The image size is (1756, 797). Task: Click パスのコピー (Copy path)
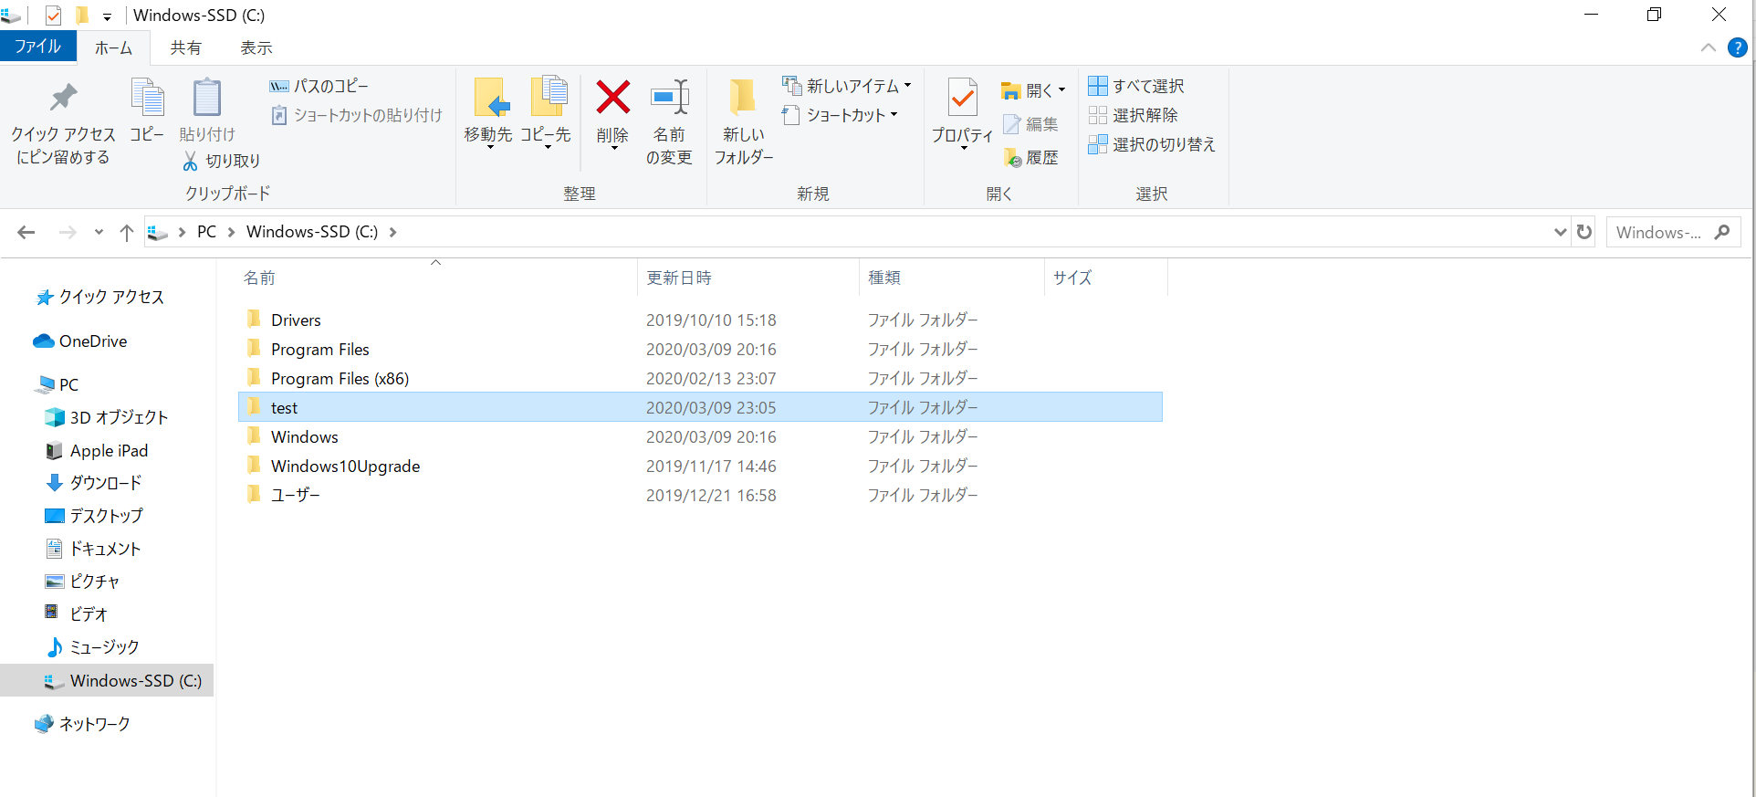click(319, 86)
